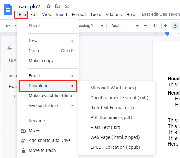Click the Last edit was seconds link
This screenshot has width=180, height=158.
click(x=161, y=14)
